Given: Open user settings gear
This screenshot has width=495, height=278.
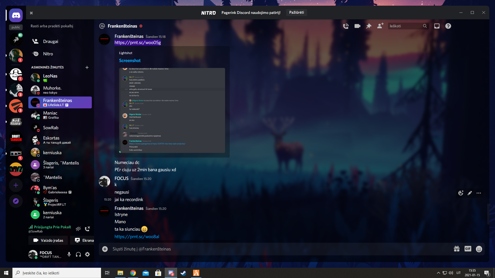Looking at the screenshot, I should [x=87, y=254].
